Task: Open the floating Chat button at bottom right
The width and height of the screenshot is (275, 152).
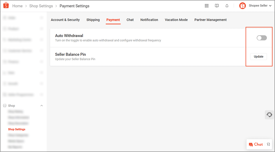Action: 256,144
